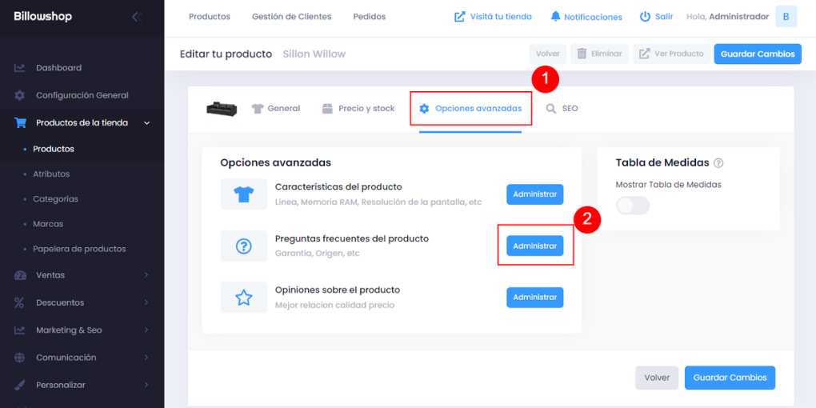
Task: Click the question mark Preguntas frecuentes icon
Action: pos(244,246)
